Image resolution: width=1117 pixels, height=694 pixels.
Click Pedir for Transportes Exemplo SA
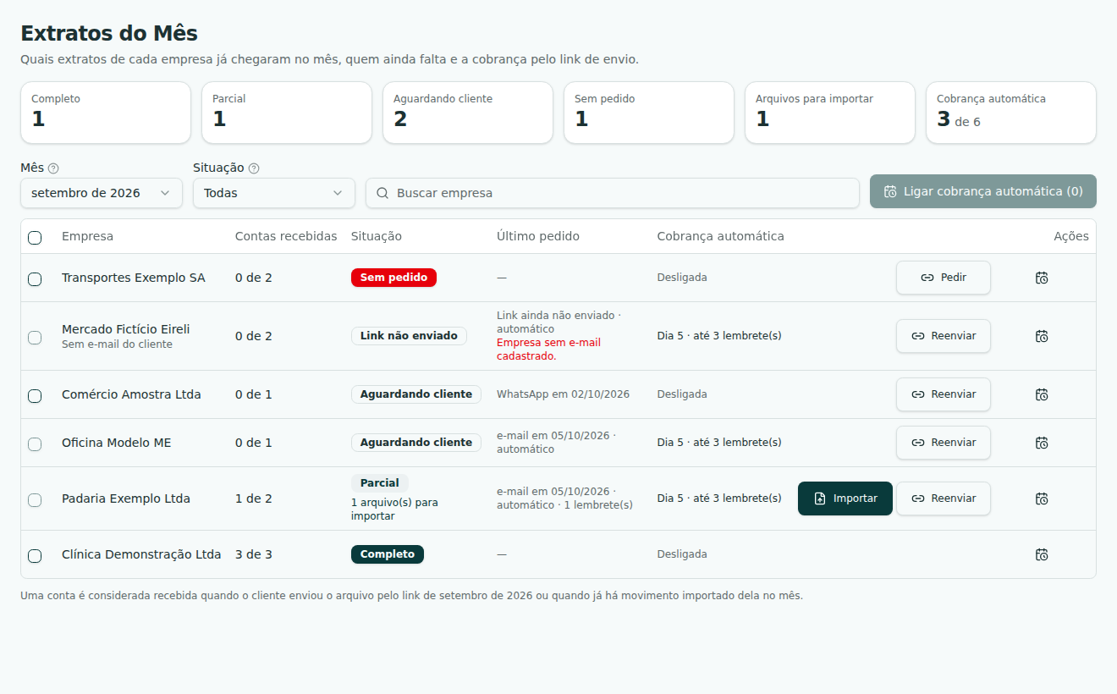click(944, 278)
